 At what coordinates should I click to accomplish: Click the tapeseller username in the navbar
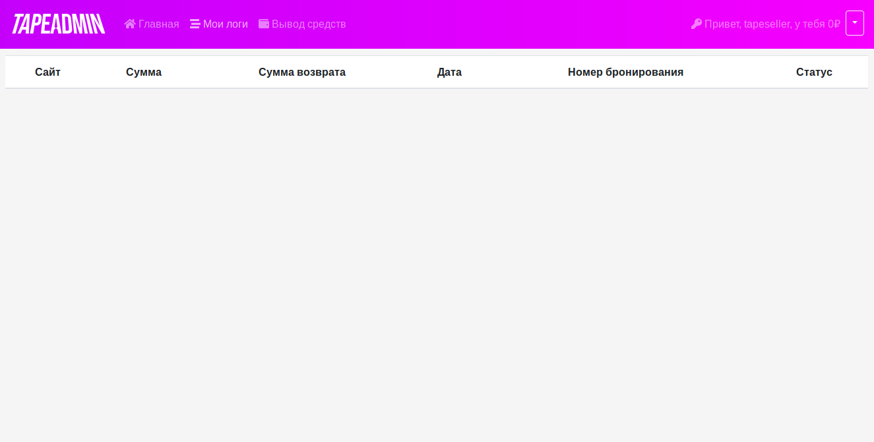(767, 24)
